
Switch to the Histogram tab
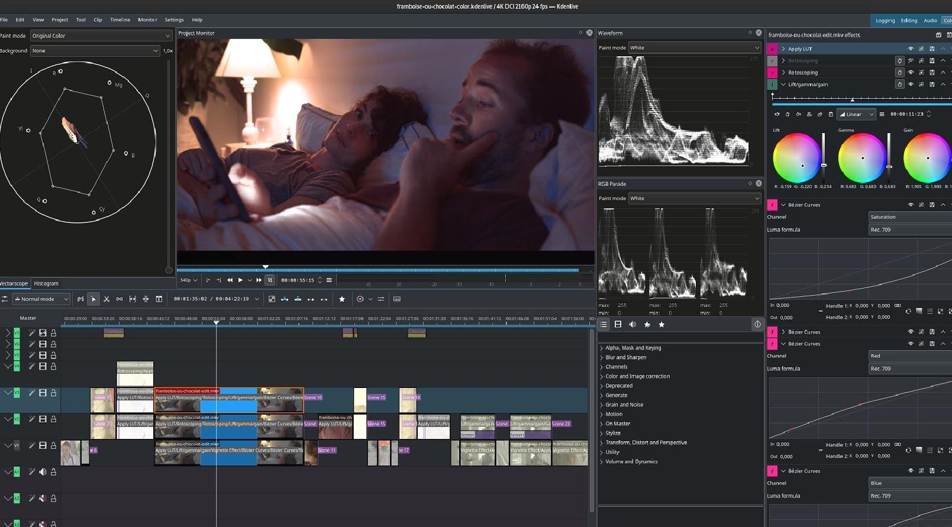[46, 283]
